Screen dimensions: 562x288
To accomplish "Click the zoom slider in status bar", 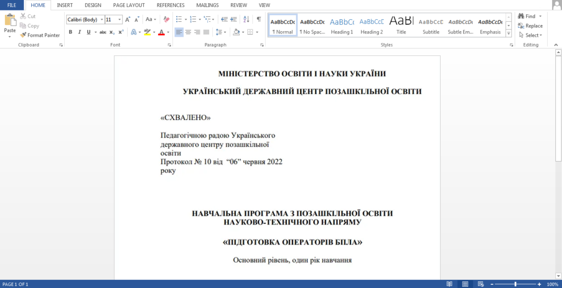I will [515, 284].
